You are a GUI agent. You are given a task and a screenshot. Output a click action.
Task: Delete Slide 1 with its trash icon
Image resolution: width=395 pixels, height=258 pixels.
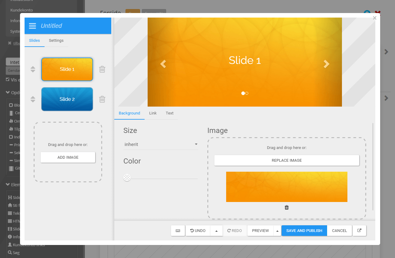pyautogui.click(x=102, y=69)
